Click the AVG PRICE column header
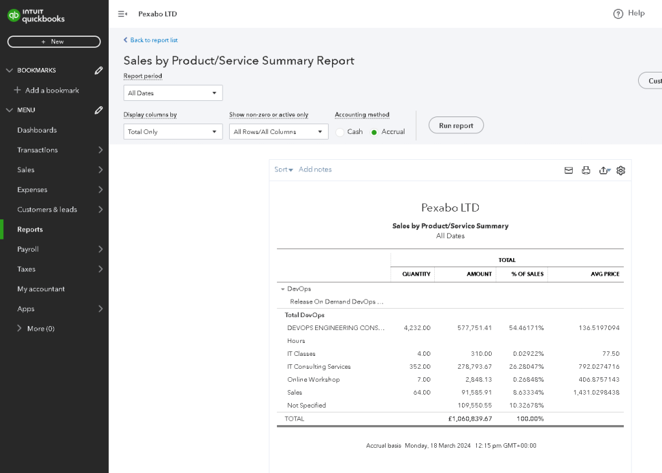This screenshot has width=662, height=473. [x=605, y=274]
